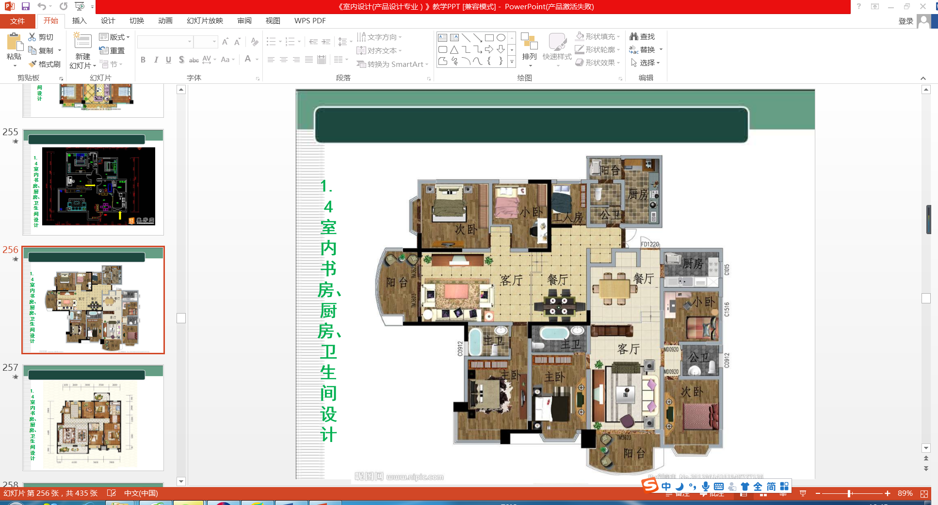Select the oval shape in the shapes gallery
The width and height of the screenshot is (938, 505).
point(501,38)
